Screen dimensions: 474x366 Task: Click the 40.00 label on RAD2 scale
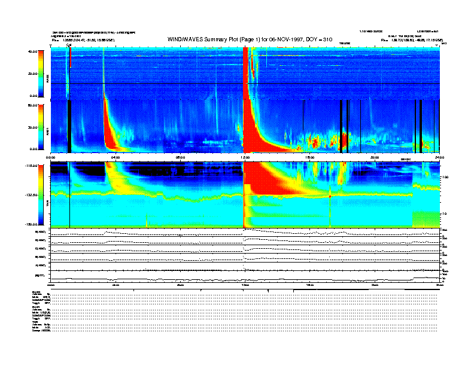tap(32, 51)
